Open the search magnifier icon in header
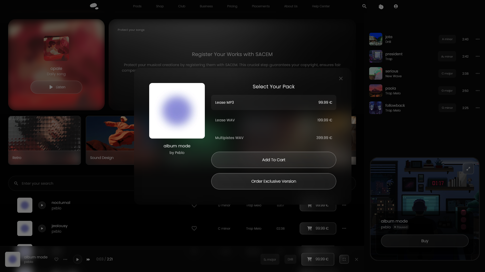This screenshot has height=272, width=485. [364, 6]
